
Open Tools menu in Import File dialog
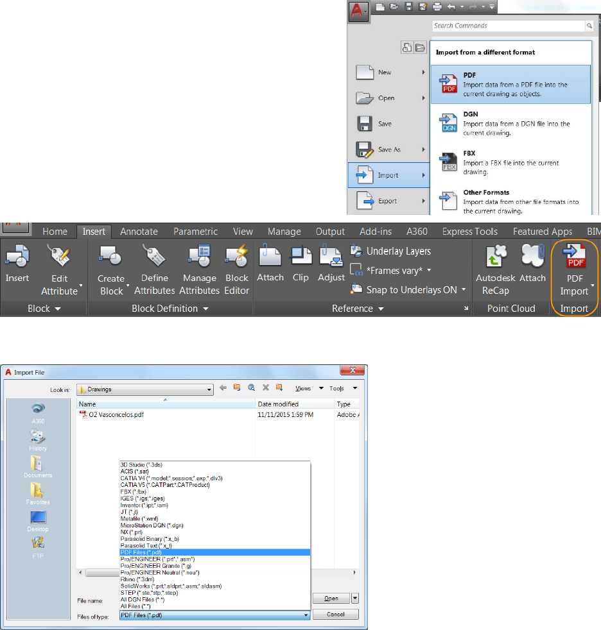point(343,389)
